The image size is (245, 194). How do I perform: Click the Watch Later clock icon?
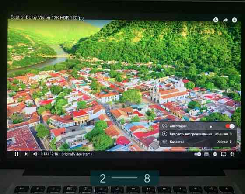tap(216, 20)
